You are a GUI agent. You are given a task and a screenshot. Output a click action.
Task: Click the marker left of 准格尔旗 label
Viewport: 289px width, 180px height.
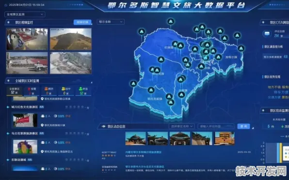218,57
